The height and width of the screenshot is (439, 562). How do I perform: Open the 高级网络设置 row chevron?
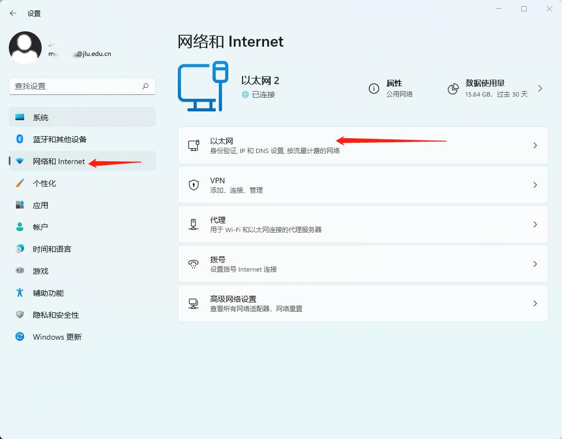point(535,303)
